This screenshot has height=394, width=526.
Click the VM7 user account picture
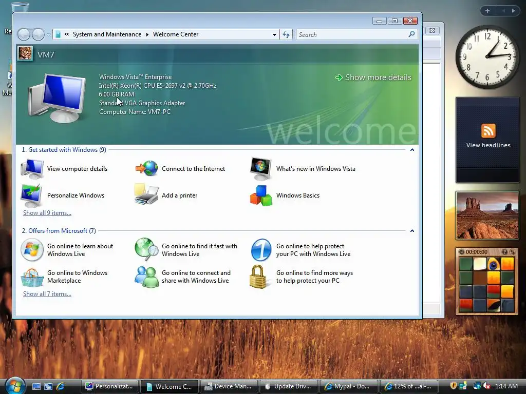[x=25, y=53]
